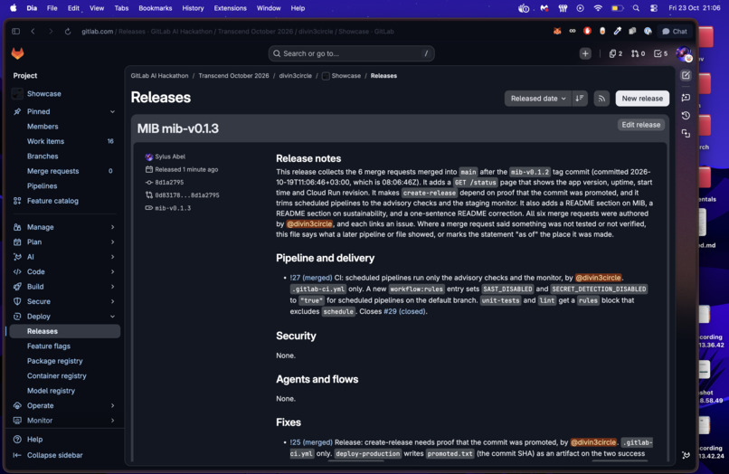
Task: Open the user avatar menu
Action: [684, 54]
